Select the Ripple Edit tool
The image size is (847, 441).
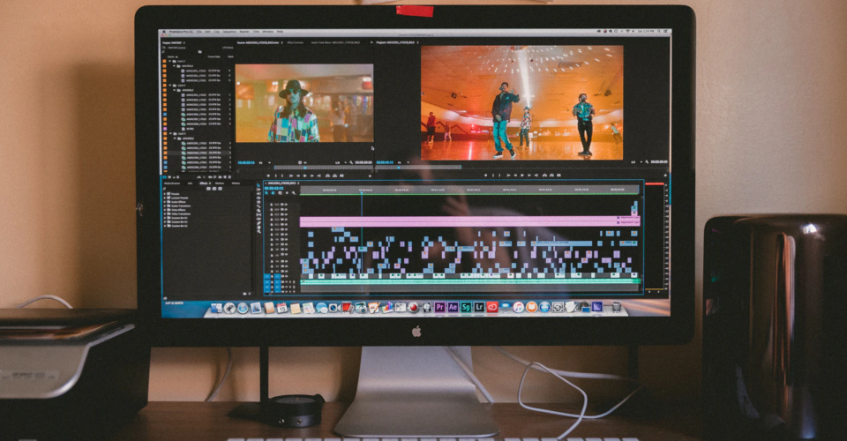click(x=259, y=198)
